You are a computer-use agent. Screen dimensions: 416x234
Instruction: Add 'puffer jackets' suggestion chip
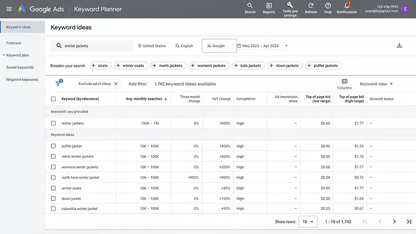point(323,66)
